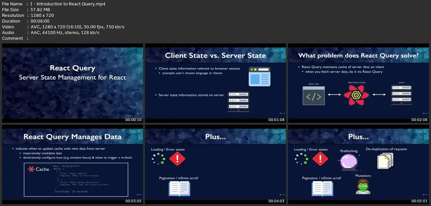Select the Video line starting 'AVC, 1280 x 720'
Screen dimensions: 431x206
77,27
